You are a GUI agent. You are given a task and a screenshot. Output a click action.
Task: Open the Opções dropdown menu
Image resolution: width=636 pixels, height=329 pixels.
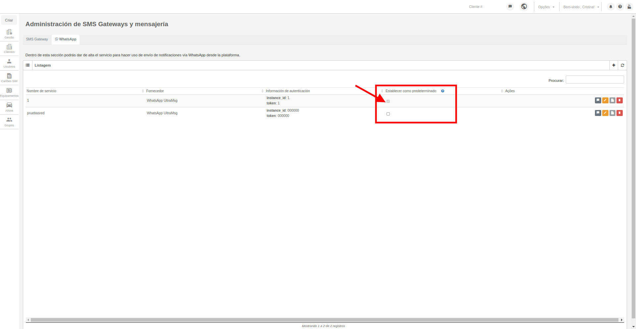[546, 7]
